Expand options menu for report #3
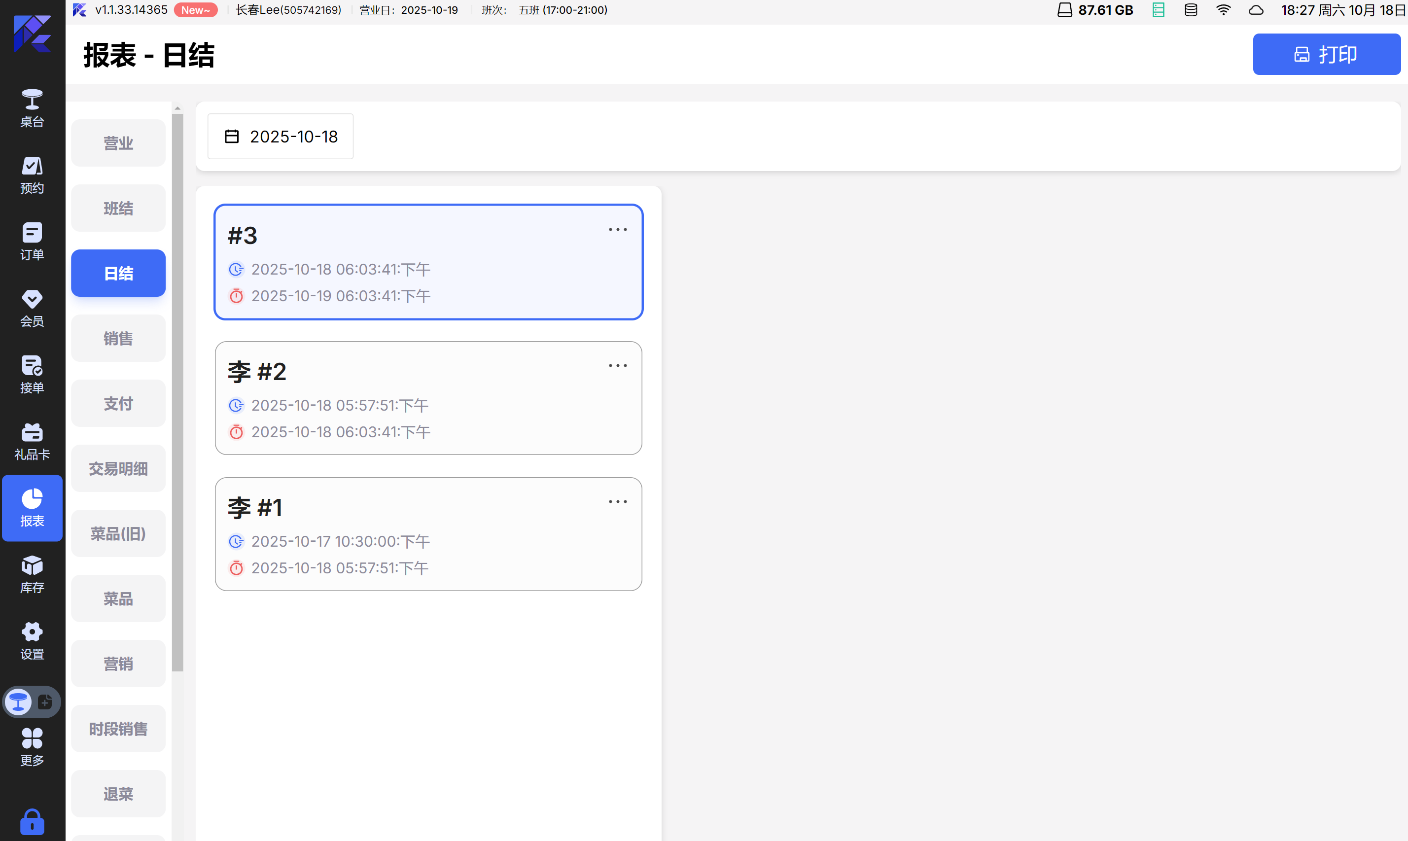Screen dimensions: 1408x841 click(617, 230)
